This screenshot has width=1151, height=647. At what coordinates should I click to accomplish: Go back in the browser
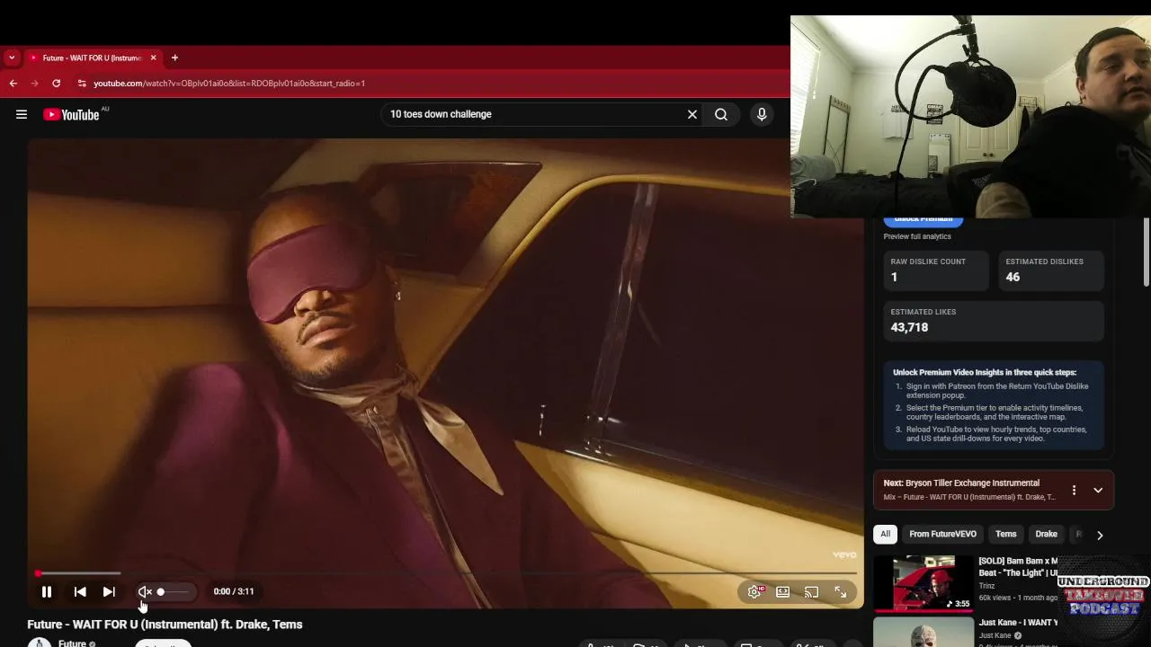(x=13, y=83)
